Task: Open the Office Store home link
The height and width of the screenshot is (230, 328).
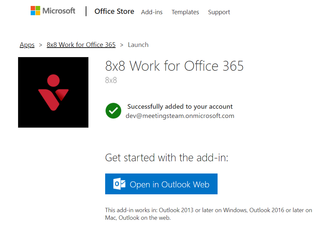Action: coord(114,11)
